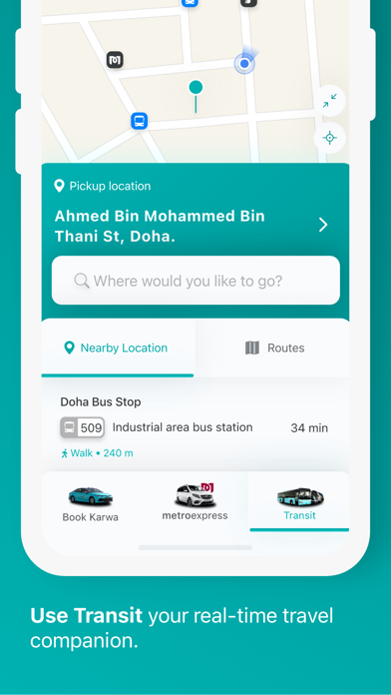Tap the search magnifier icon

pyautogui.click(x=82, y=281)
